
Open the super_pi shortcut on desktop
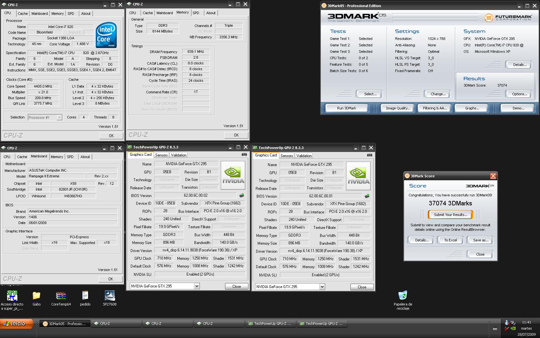point(12,296)
